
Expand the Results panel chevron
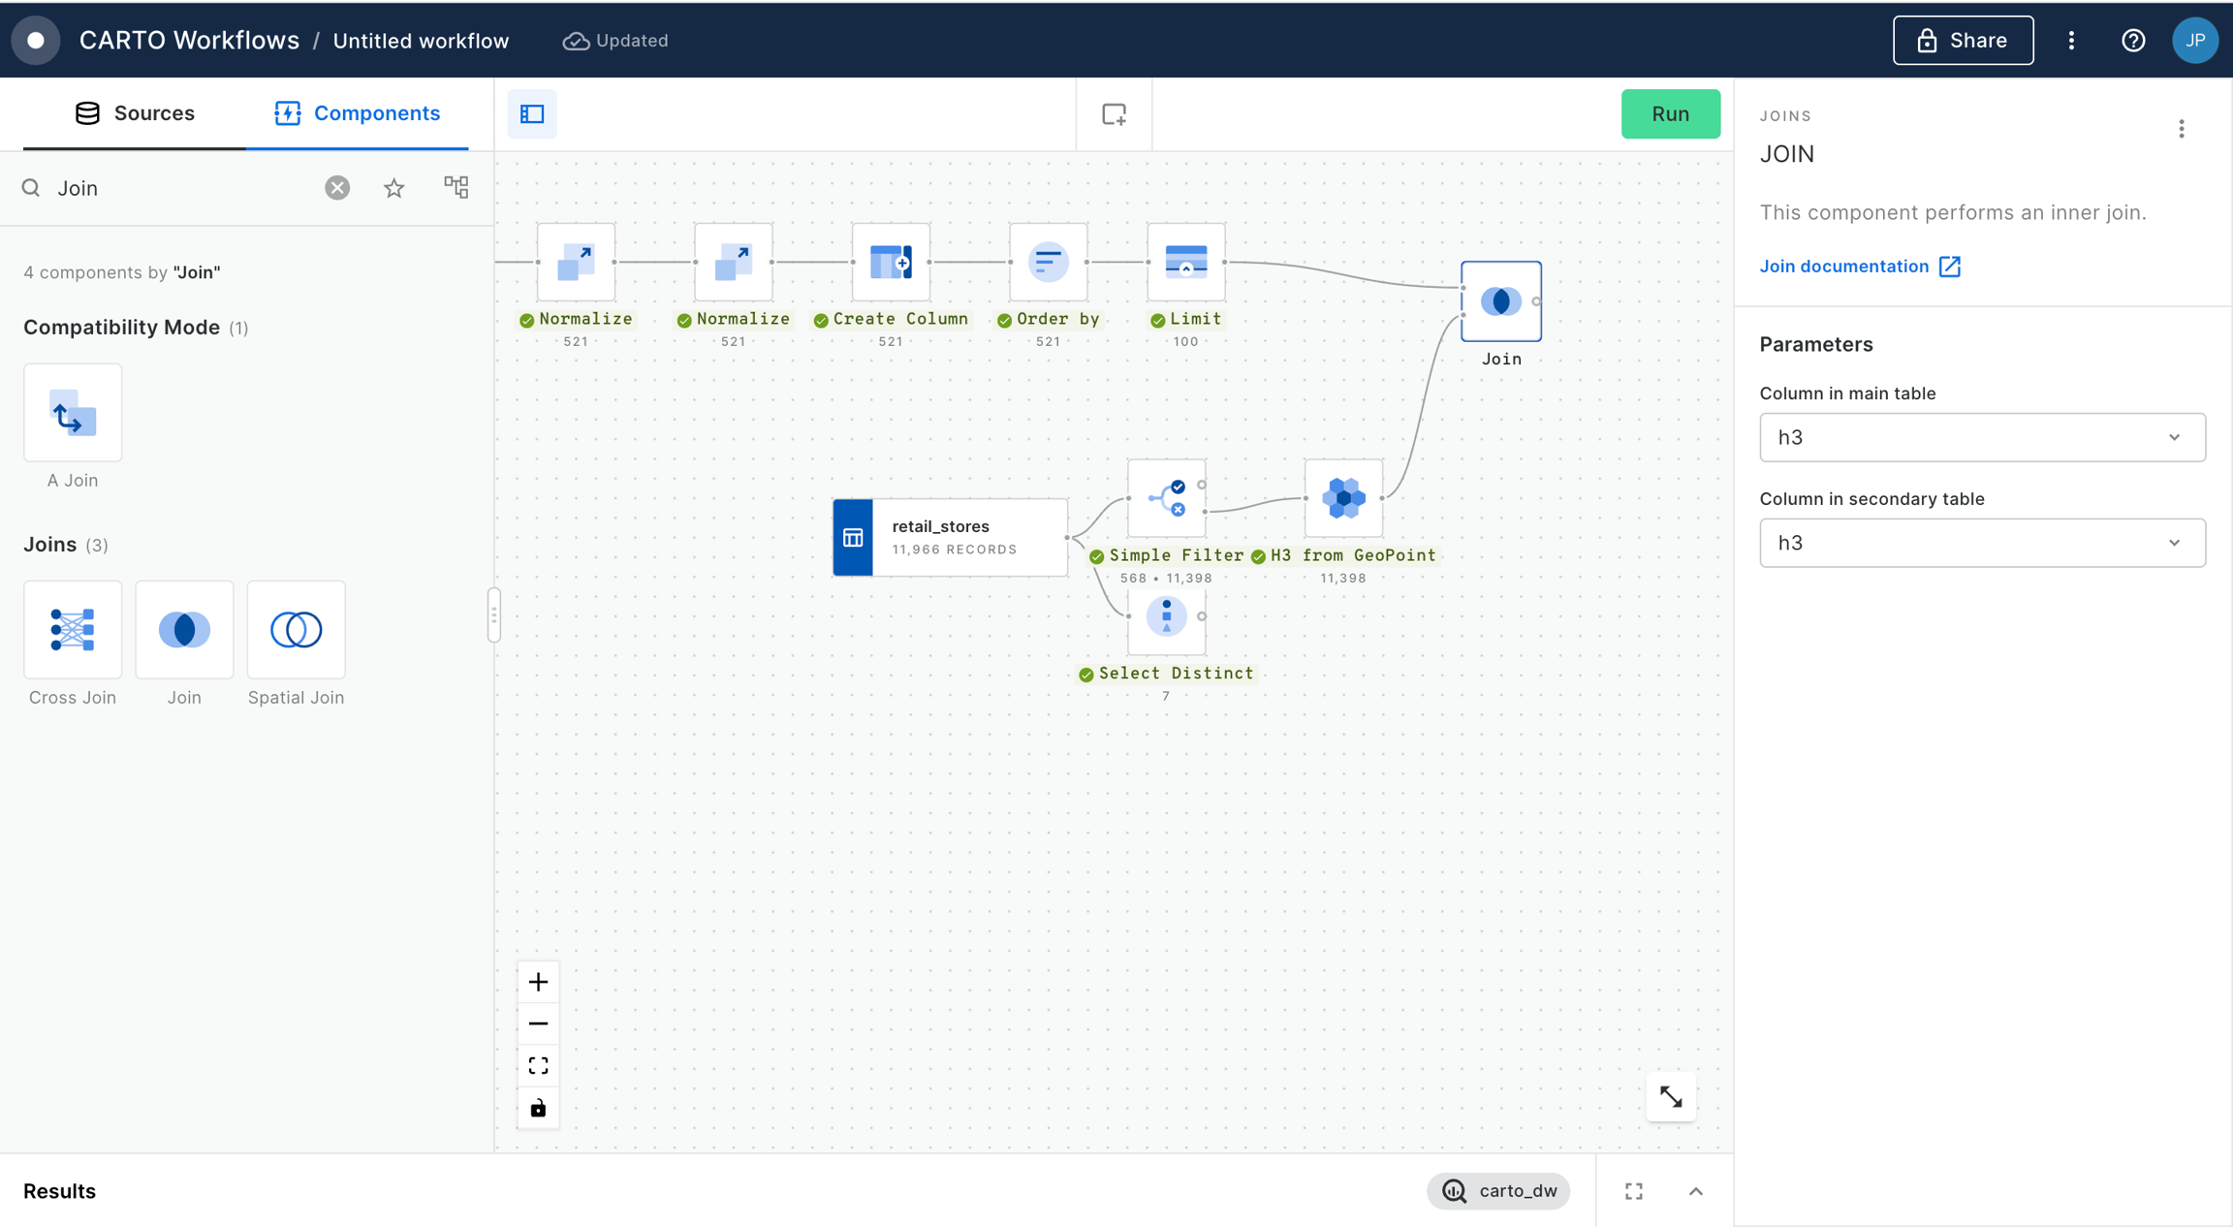tap(1695, 1191)
